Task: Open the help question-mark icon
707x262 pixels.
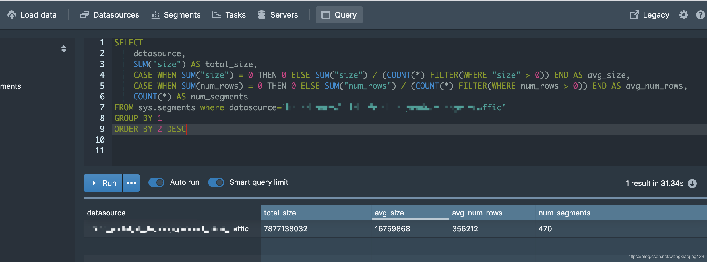Action: point(701,15)
